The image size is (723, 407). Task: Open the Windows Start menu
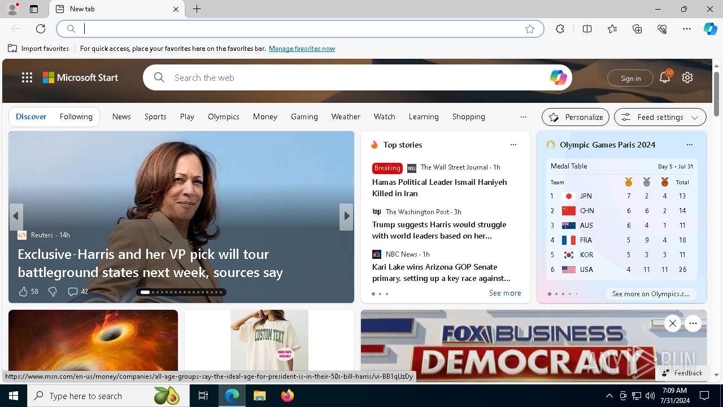(x=14, y=396)
